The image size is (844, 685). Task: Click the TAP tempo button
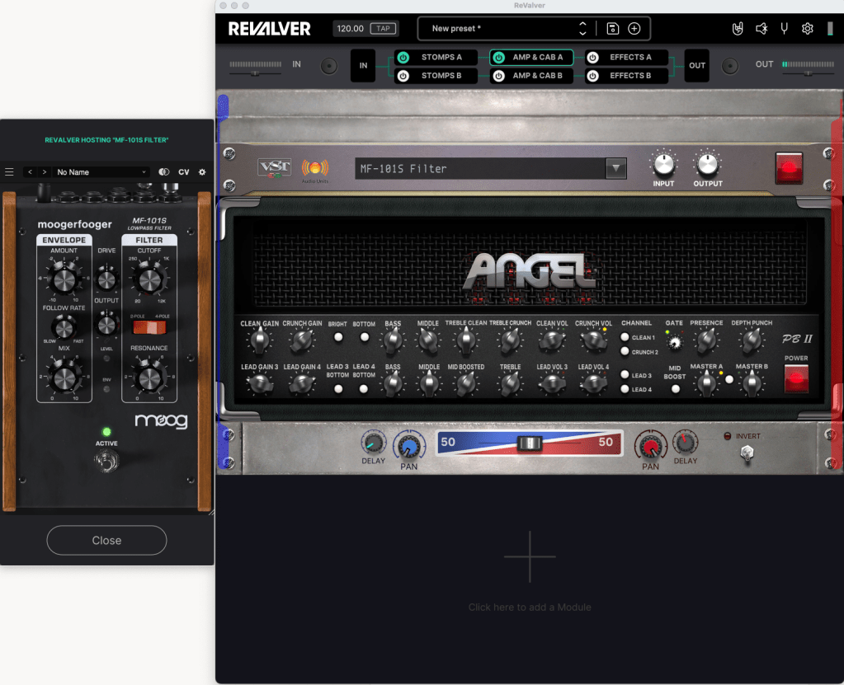pos(382,29)
